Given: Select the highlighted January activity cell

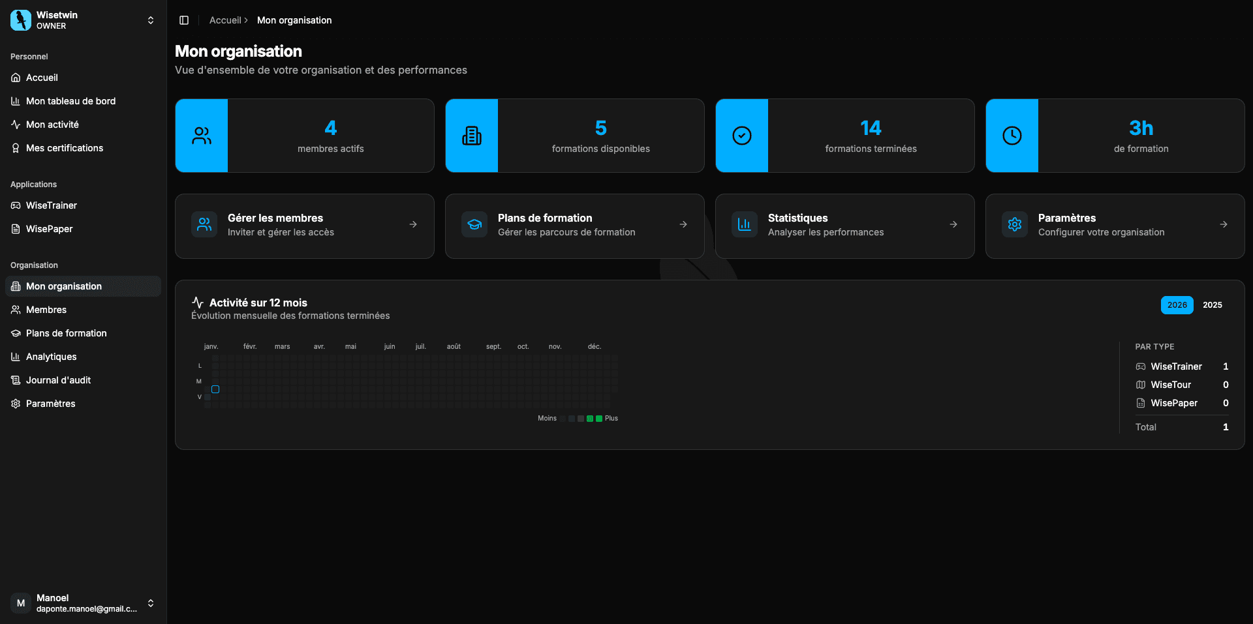Looking at the screenshot, I should (215, 389).
